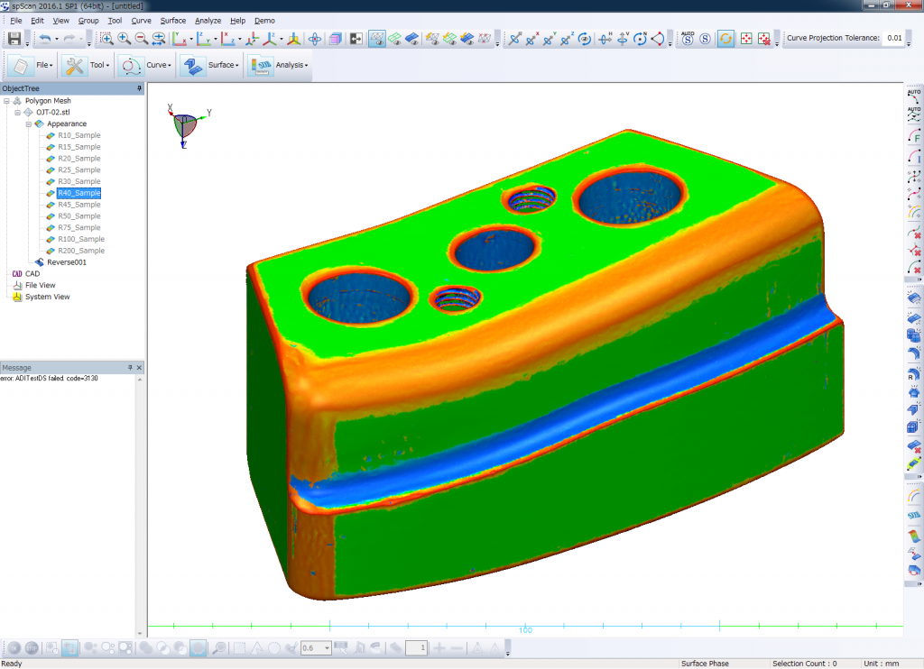Viewport: 924px width, 669px height.
Task: Collapse the Polygon Mesh tree node
Action: (6, 101)
